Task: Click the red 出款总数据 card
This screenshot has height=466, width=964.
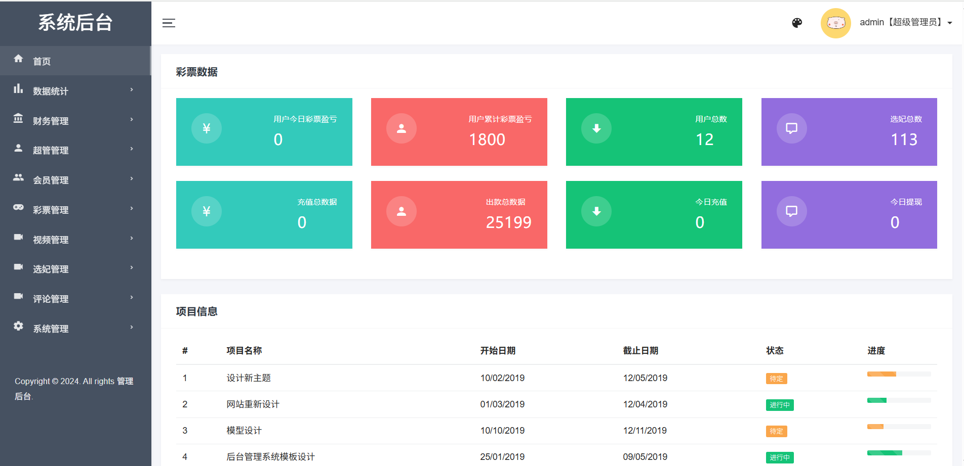Action: (x=459, y=215)
